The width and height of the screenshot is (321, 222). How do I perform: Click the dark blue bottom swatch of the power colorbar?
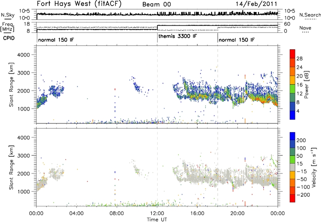coord(293,115)
